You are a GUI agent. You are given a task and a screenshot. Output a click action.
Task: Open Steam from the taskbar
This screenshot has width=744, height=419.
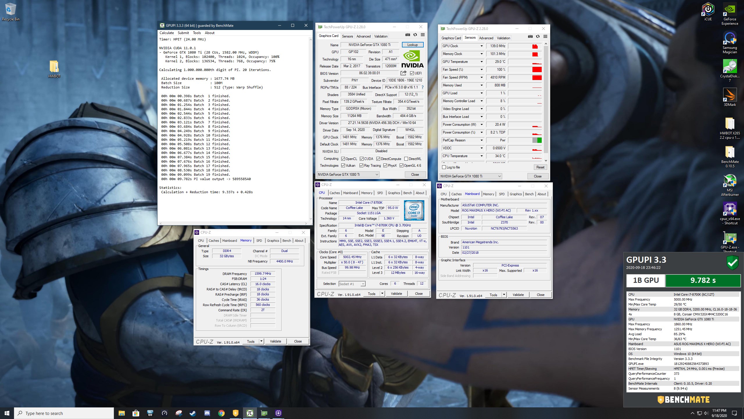click(x=193, y=413)
